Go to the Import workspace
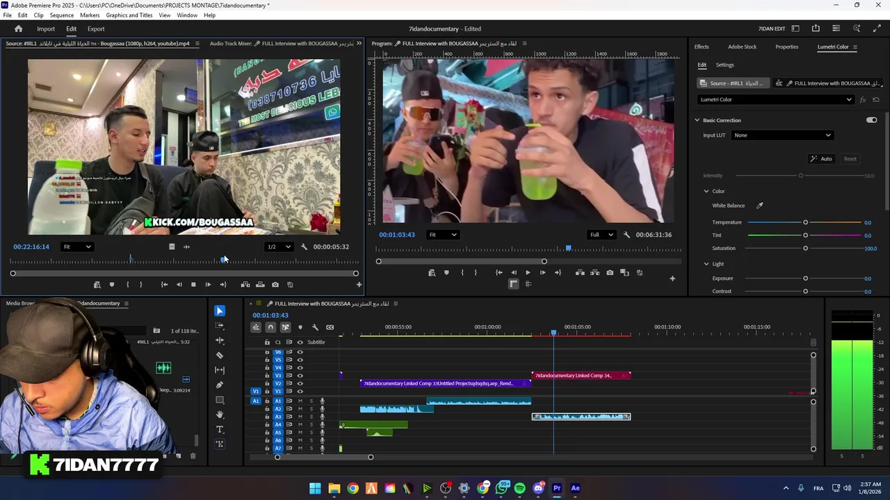The height and width of the screenshot is (500, 890). (46, 29)
